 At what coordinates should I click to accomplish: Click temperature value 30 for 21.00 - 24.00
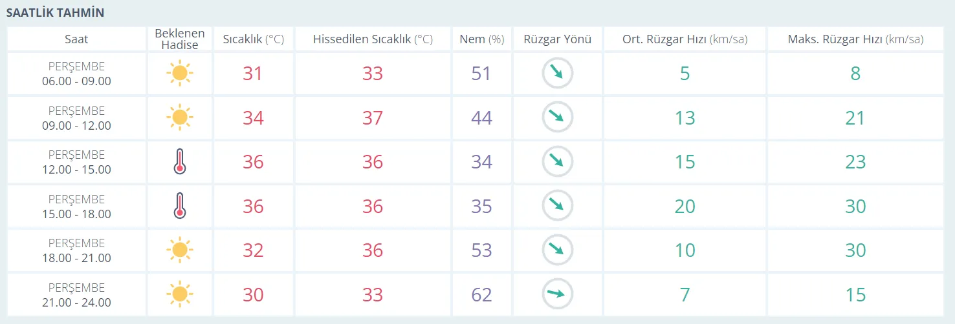[253, 294]
